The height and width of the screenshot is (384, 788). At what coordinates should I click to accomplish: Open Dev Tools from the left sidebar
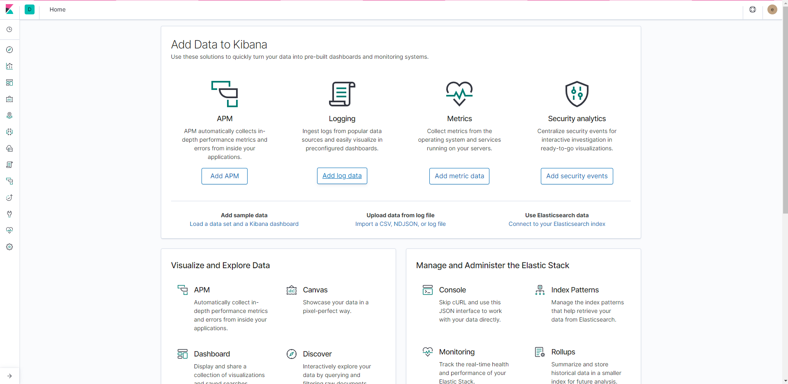tap(9, 214)
